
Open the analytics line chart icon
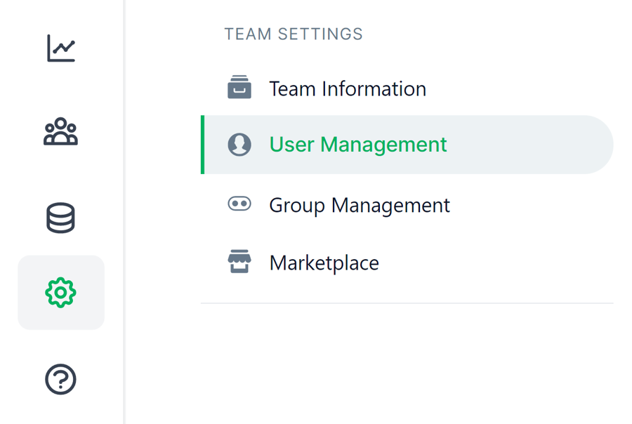point(61,48)
